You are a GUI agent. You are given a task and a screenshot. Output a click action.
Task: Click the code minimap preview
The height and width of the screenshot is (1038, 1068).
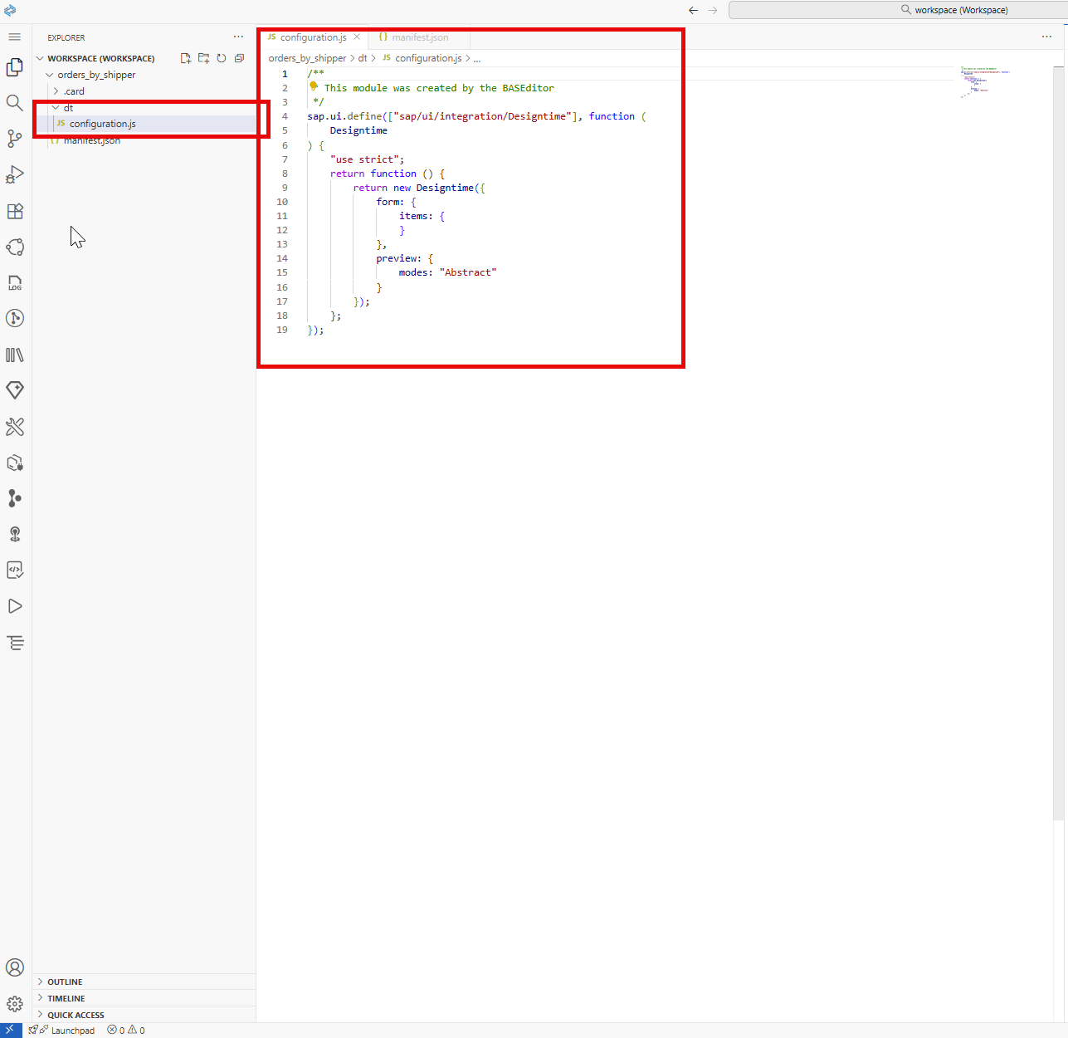[x=986, y=81]
